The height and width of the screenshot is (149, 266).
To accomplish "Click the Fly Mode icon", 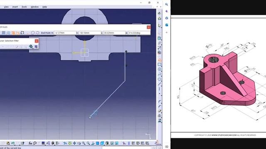I will [x=65, y=143].
